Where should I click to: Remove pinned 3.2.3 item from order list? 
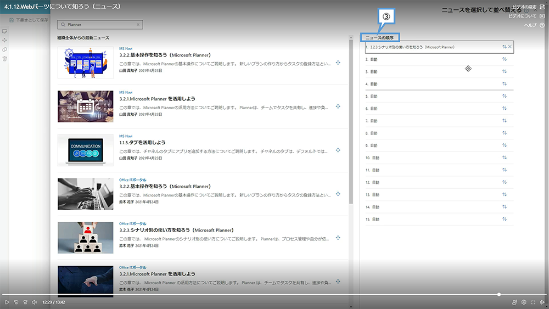click(510, 47)
